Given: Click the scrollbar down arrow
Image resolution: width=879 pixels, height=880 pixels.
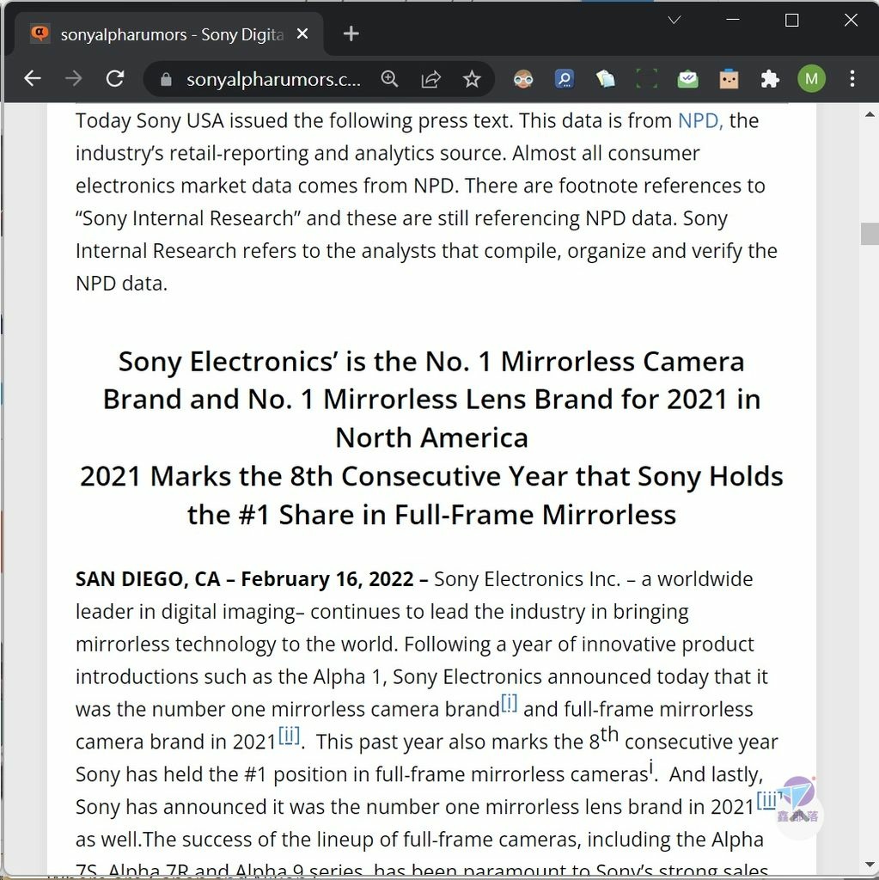Looking at the screenshot, I should coord(870,865).
